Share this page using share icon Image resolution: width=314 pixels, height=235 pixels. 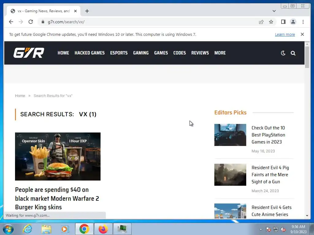click(x=261, y=22)
